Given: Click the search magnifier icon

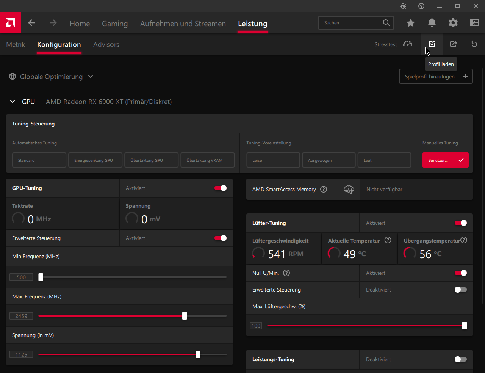Looking at the screenshot, I should (386, 23).
